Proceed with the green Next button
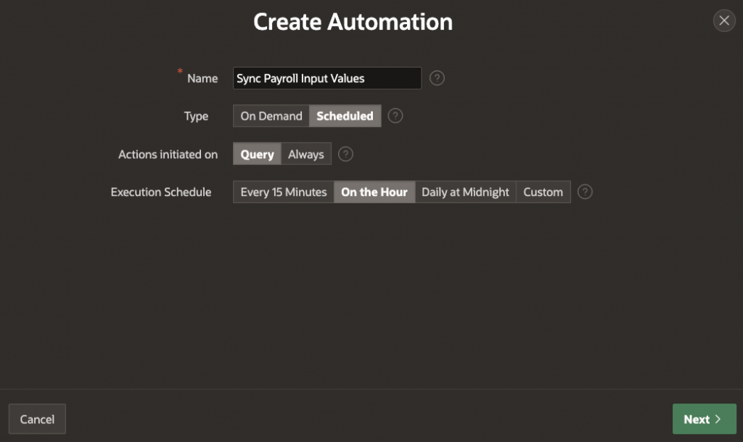 [x=703, y=419]
